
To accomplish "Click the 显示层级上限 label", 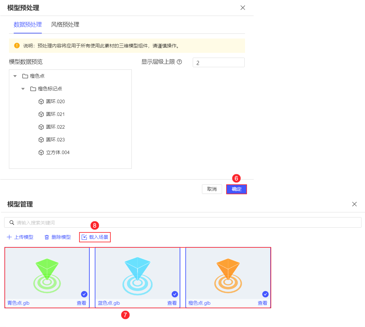I will [158, 62].
